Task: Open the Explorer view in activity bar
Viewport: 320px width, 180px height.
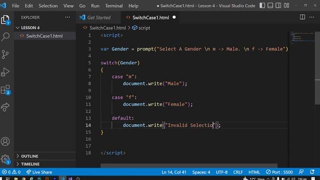Action: 5,19
